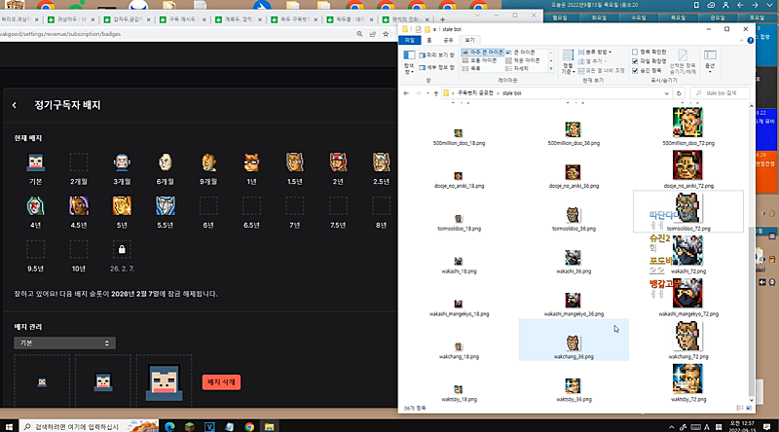
Task: Choose 작은 아이콘 layout
Action: (523, 60)
